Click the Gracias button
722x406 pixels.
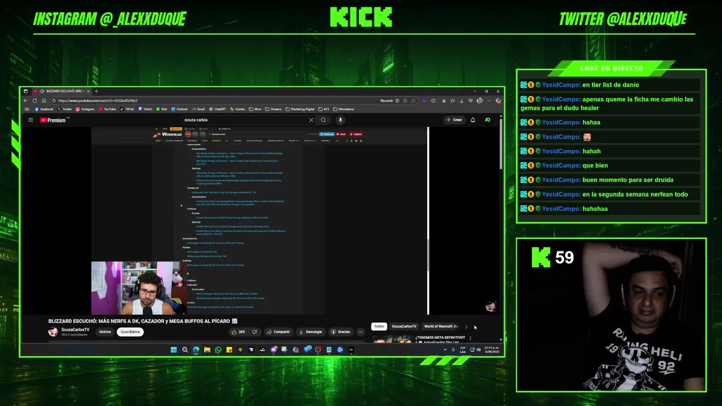tap(341, 332)
